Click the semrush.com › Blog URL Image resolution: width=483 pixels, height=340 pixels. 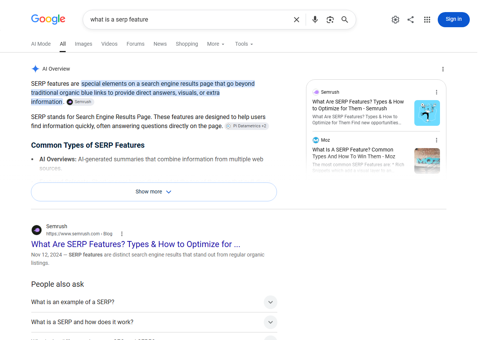(x=79, y=234)
